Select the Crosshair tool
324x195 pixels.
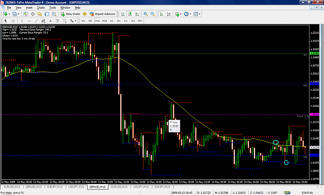tap(13, 21)
